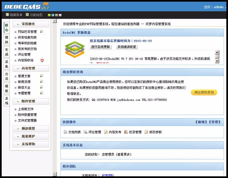The width and height of the screenshot is (228, 178).
Task: Click the hide-menu icon beside 隐藏菜单
Action: (x=7, y=15)
